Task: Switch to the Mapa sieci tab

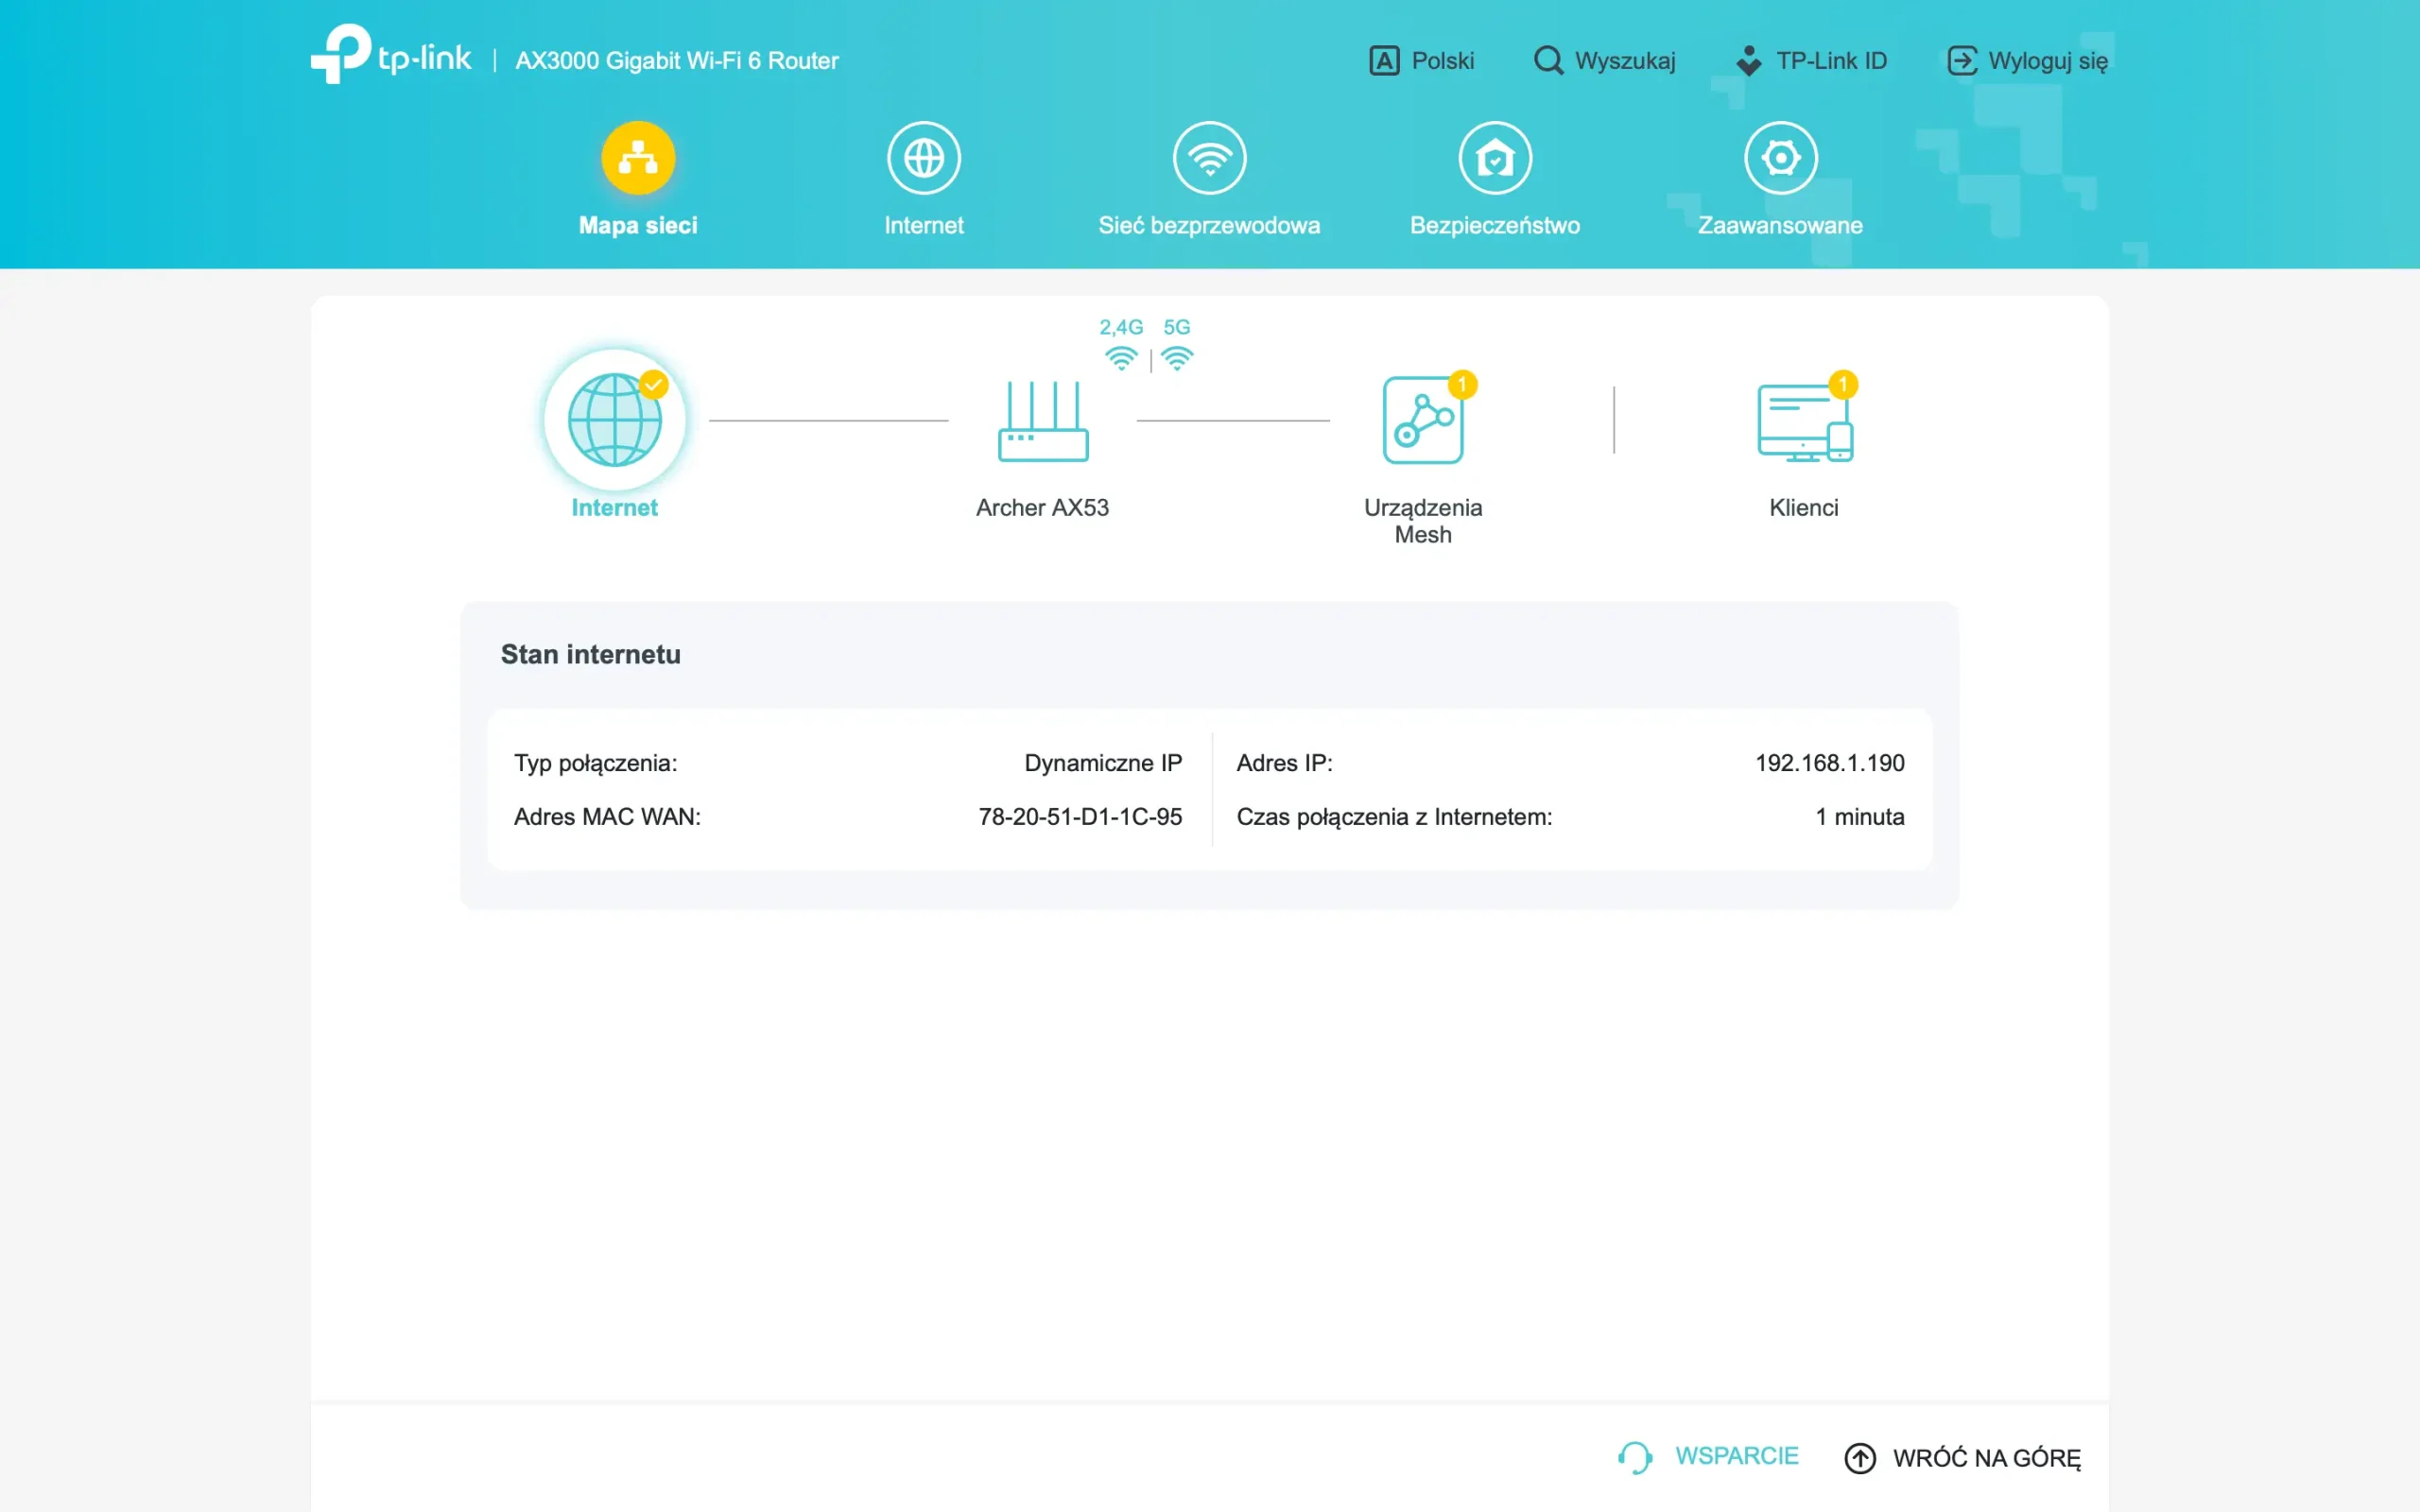Action: coord(638,178)
